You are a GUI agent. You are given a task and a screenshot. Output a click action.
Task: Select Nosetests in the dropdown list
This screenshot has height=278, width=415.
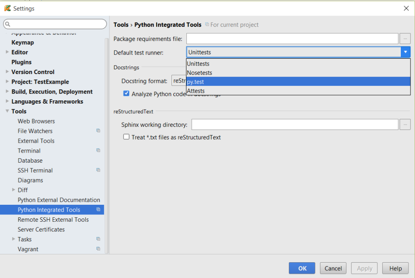click(x=298, y=73)
